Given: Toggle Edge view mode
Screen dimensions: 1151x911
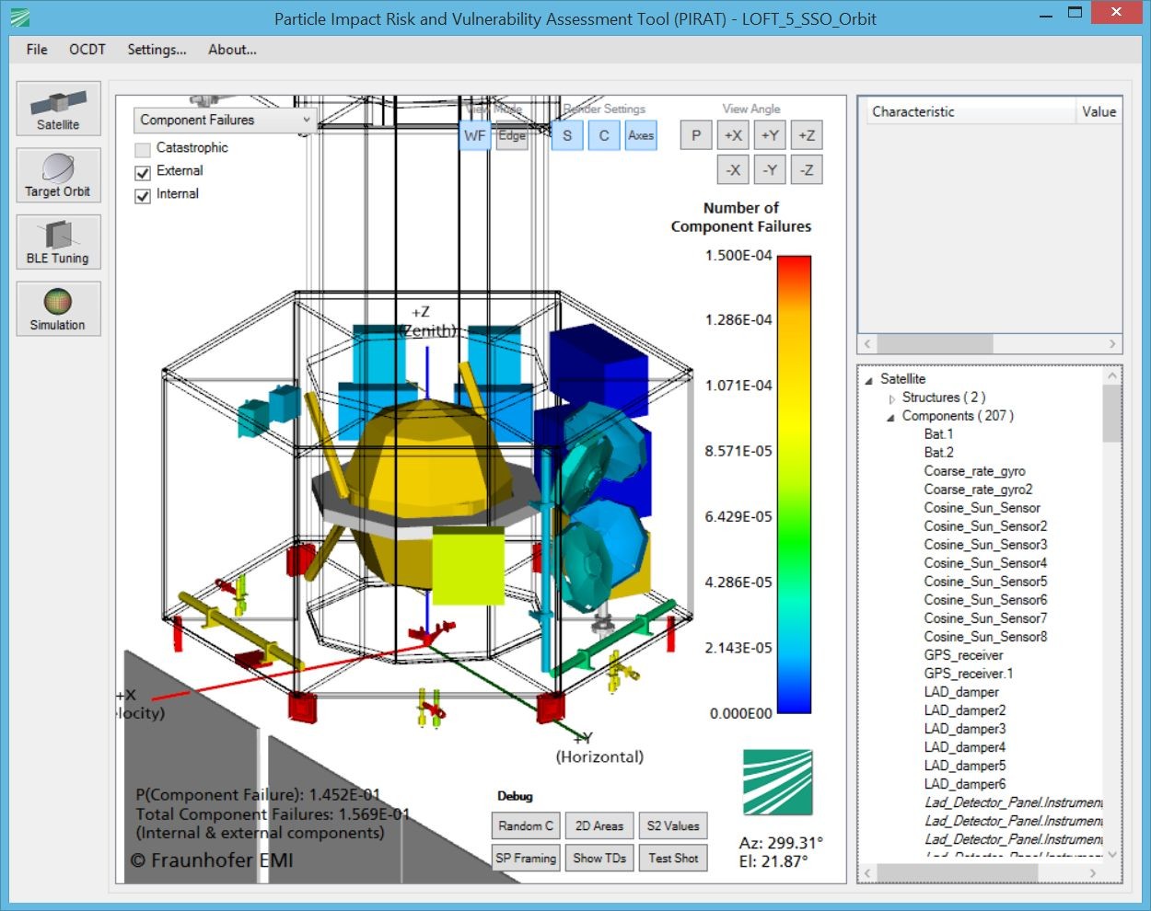Looking at the screenshot, I should point(512,135).
